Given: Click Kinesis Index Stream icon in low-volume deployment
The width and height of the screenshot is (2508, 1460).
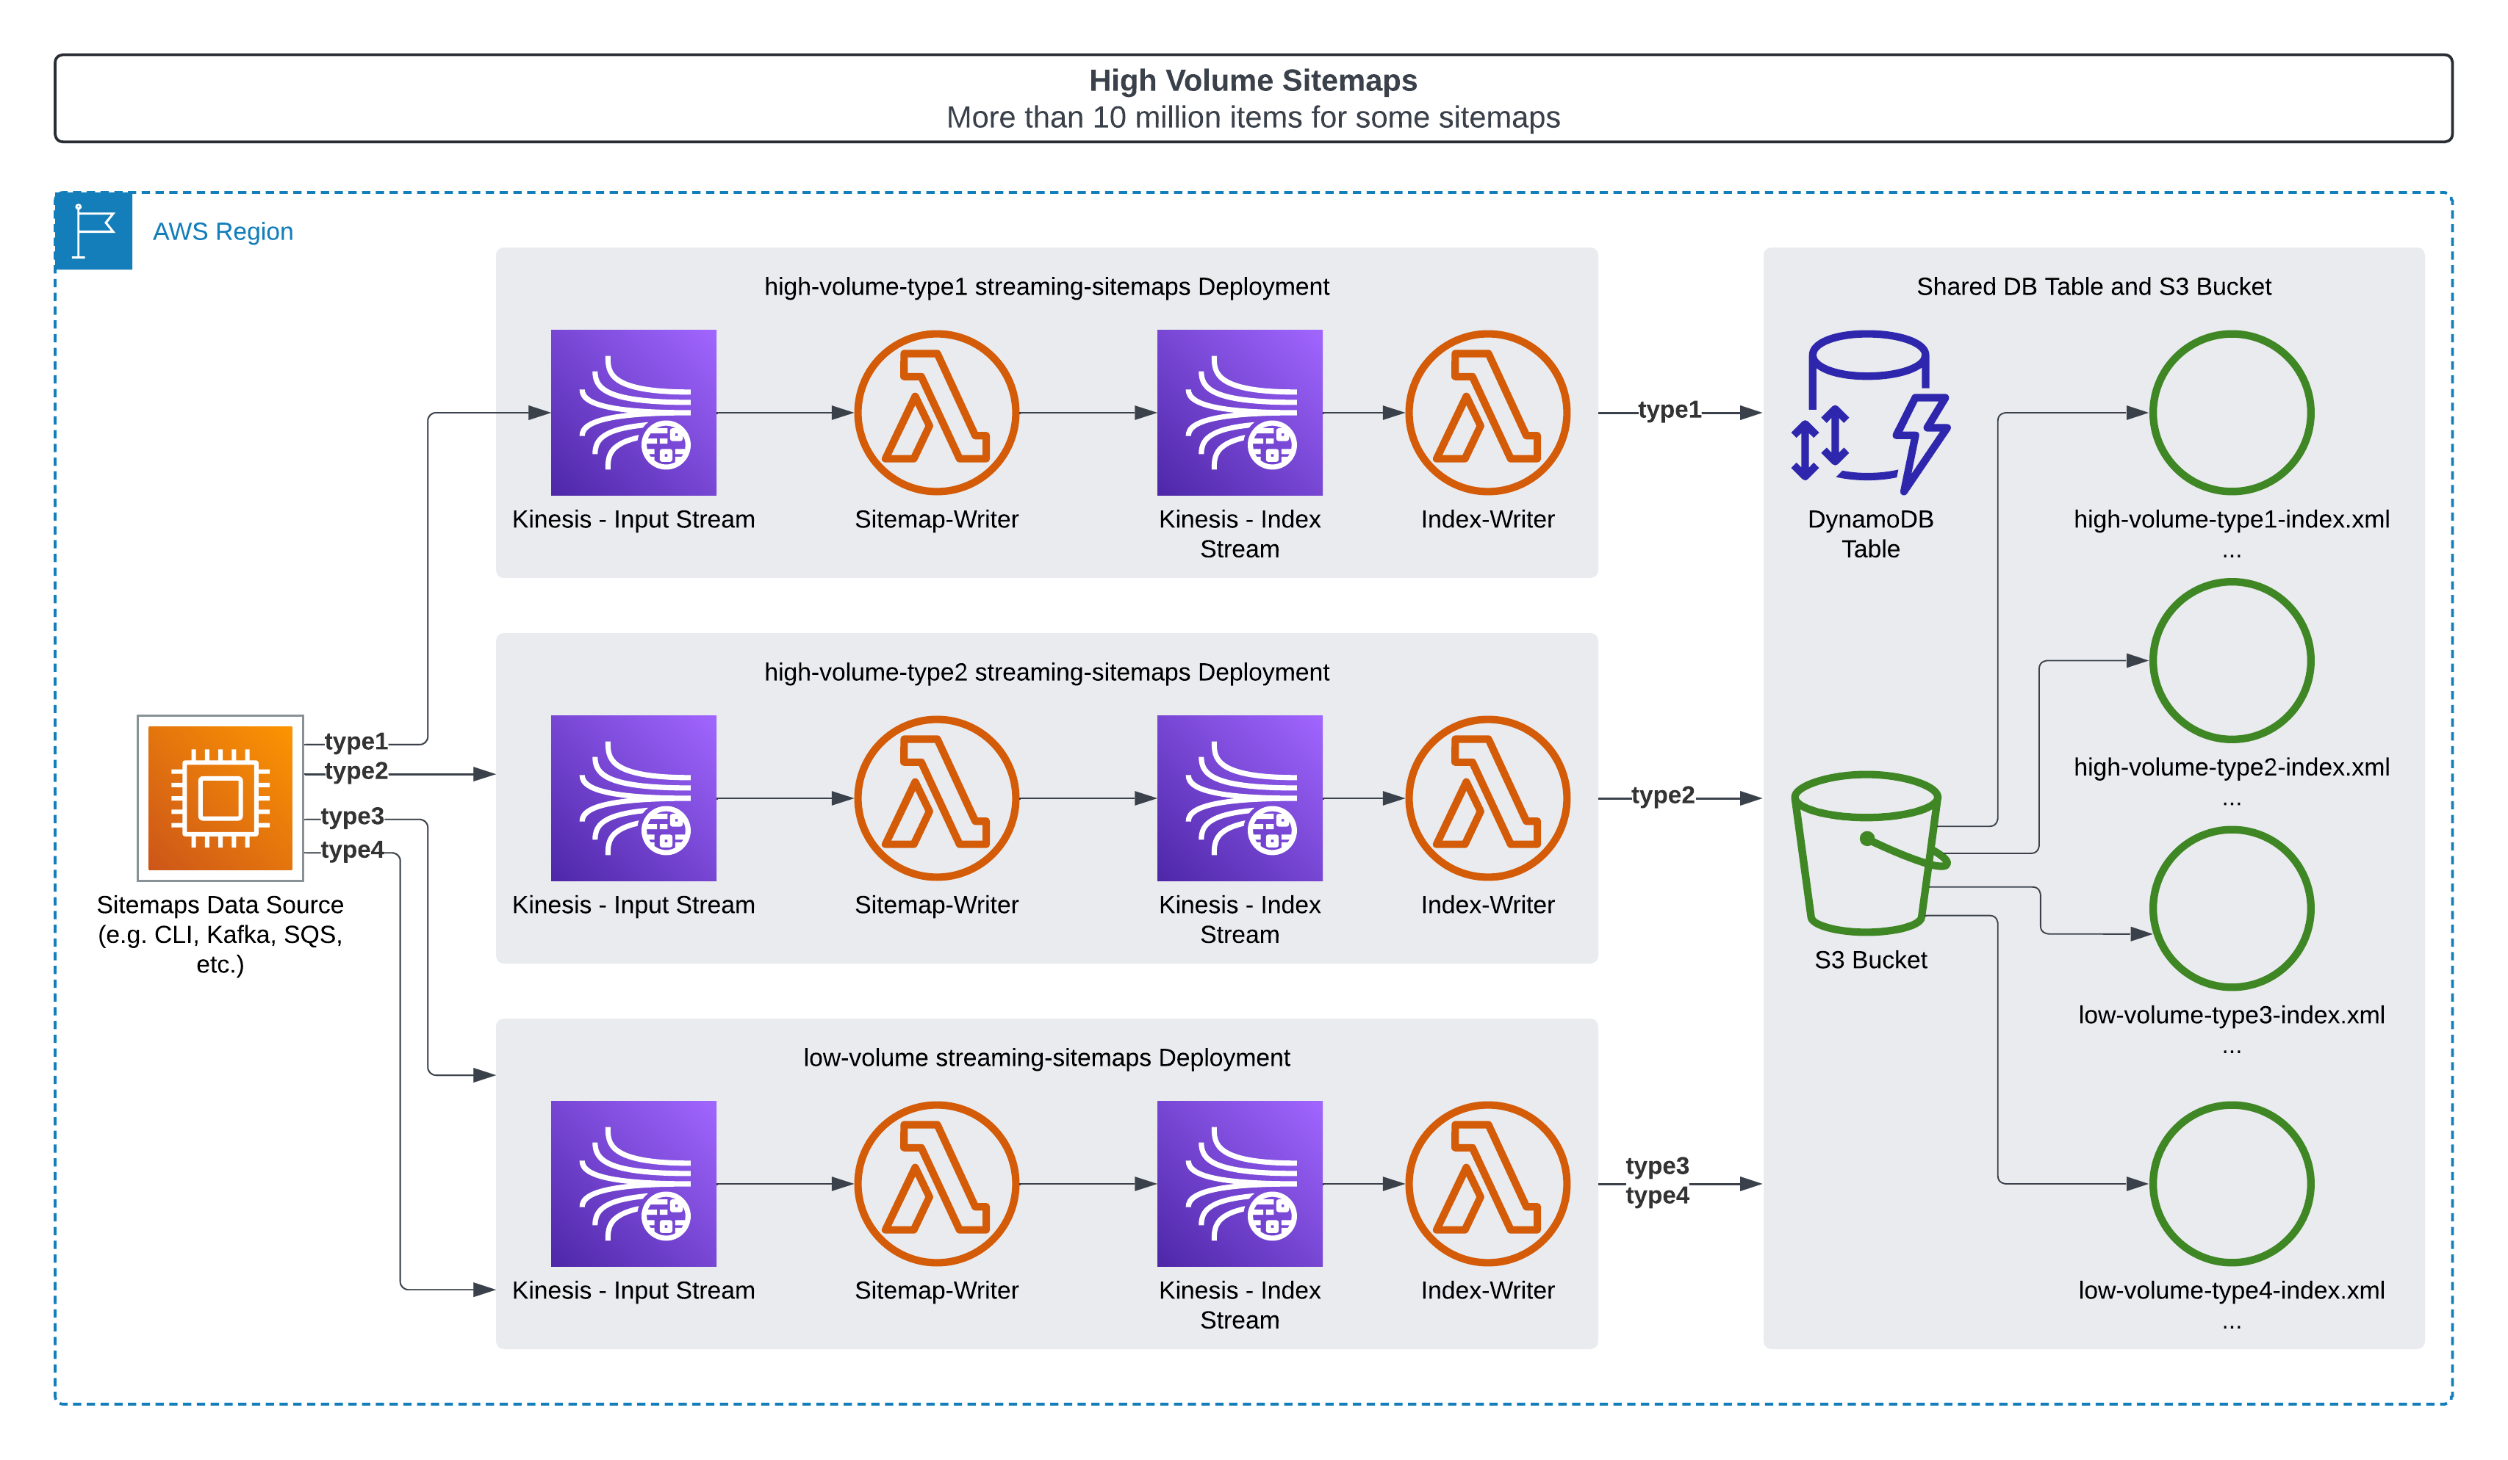Looking at the screenshot, I should [1239, 1184].
